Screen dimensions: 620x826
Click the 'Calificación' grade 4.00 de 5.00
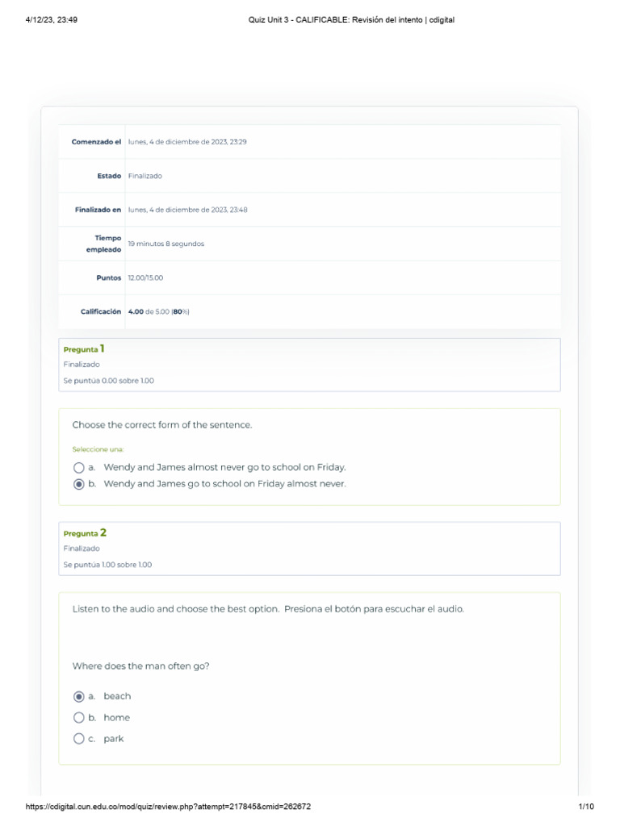(x=158, y=311)
